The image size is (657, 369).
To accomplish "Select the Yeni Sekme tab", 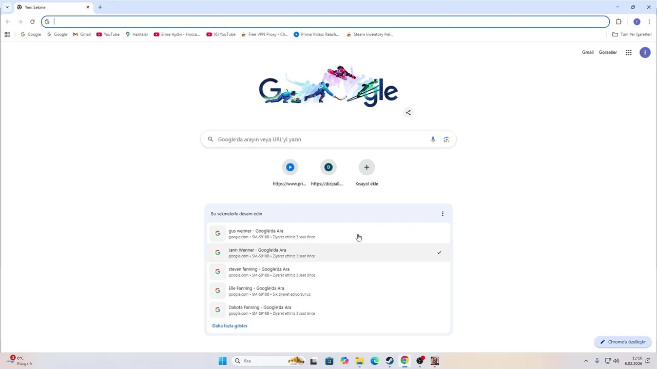I will click(53, 7).
